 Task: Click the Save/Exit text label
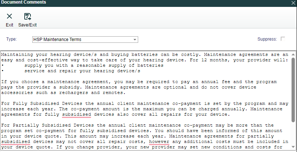pyautogui.click(x=28, y=25)
